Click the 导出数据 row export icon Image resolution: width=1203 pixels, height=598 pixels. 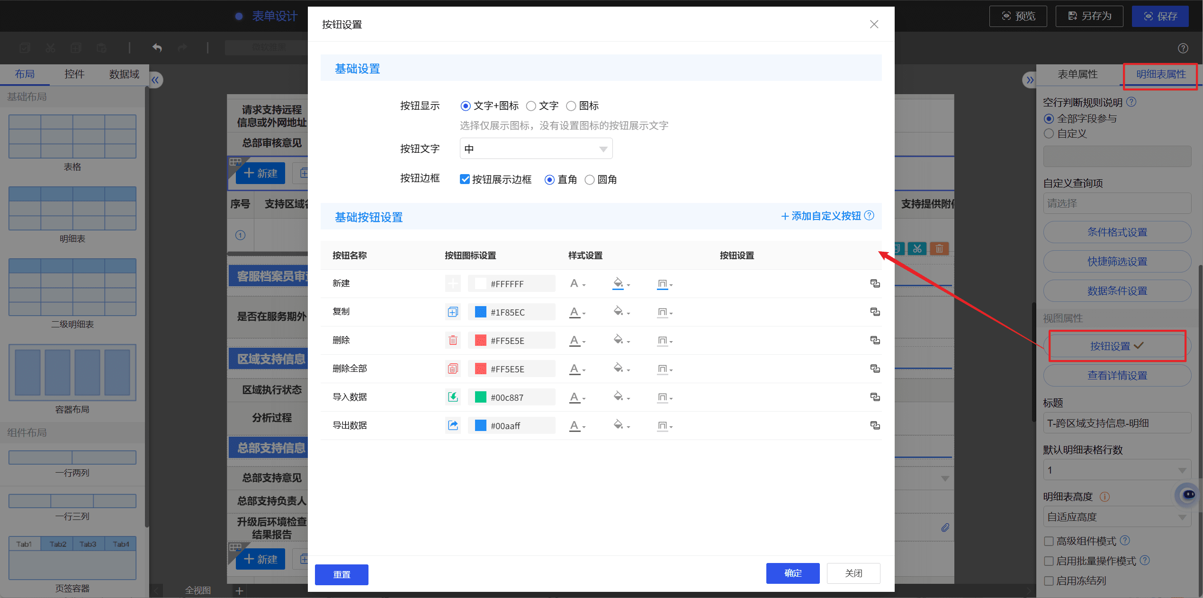point(453,425)
